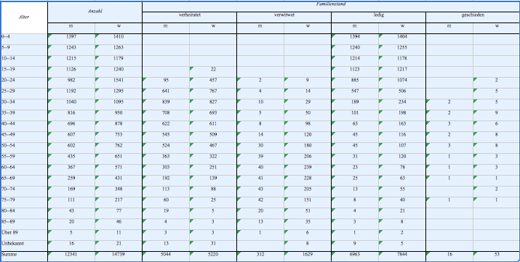Screen dimensions: 520x262
Task: Select cell 878 in the 40--44 row
Action: tap(119, 126)
